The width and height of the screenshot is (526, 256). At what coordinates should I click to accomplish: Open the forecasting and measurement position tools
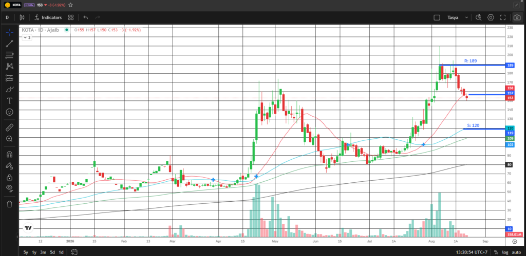click(x=9, y=78)
